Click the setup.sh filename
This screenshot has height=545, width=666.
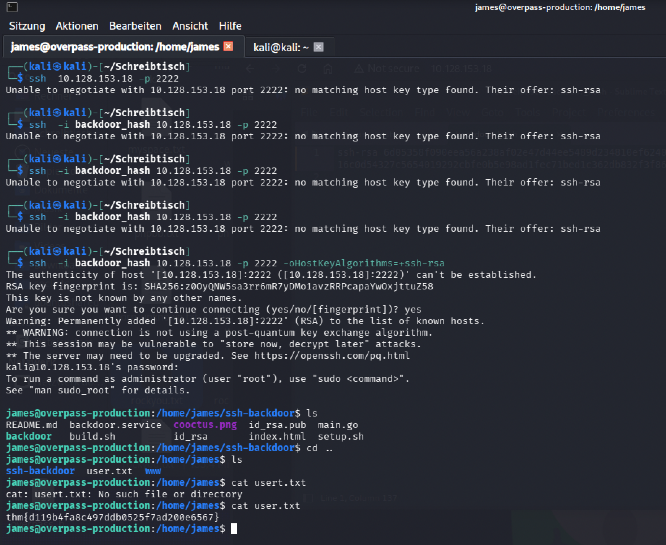341,436
